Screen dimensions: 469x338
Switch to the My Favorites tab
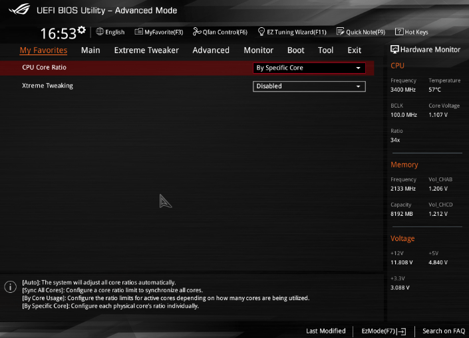tap(43, 50)
